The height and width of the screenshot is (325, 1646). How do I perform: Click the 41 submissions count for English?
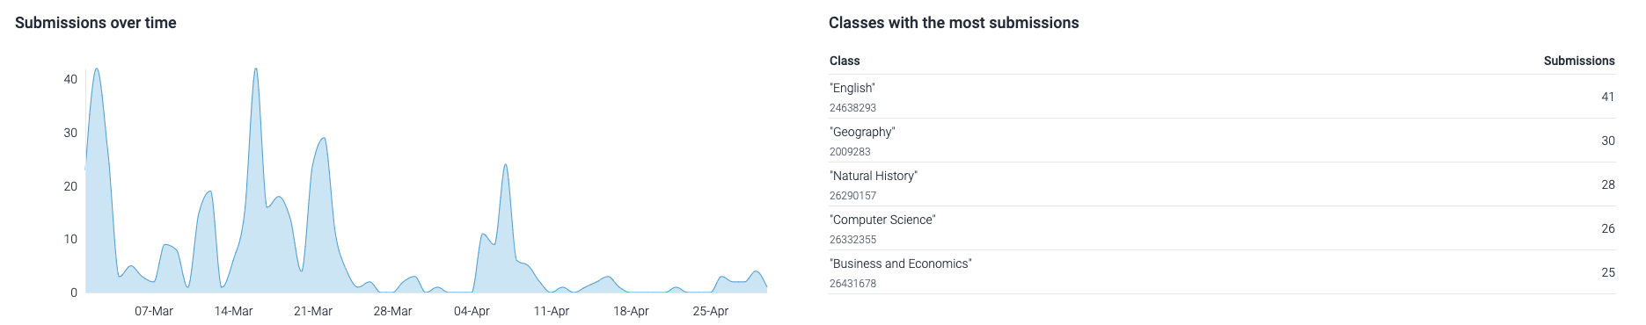coord(1608,97)
